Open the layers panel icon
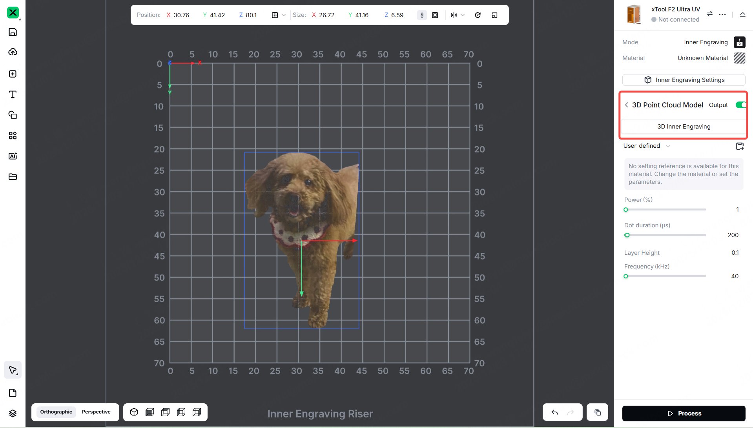Viewport: 753px width, 428px height. tap(13, 413)
